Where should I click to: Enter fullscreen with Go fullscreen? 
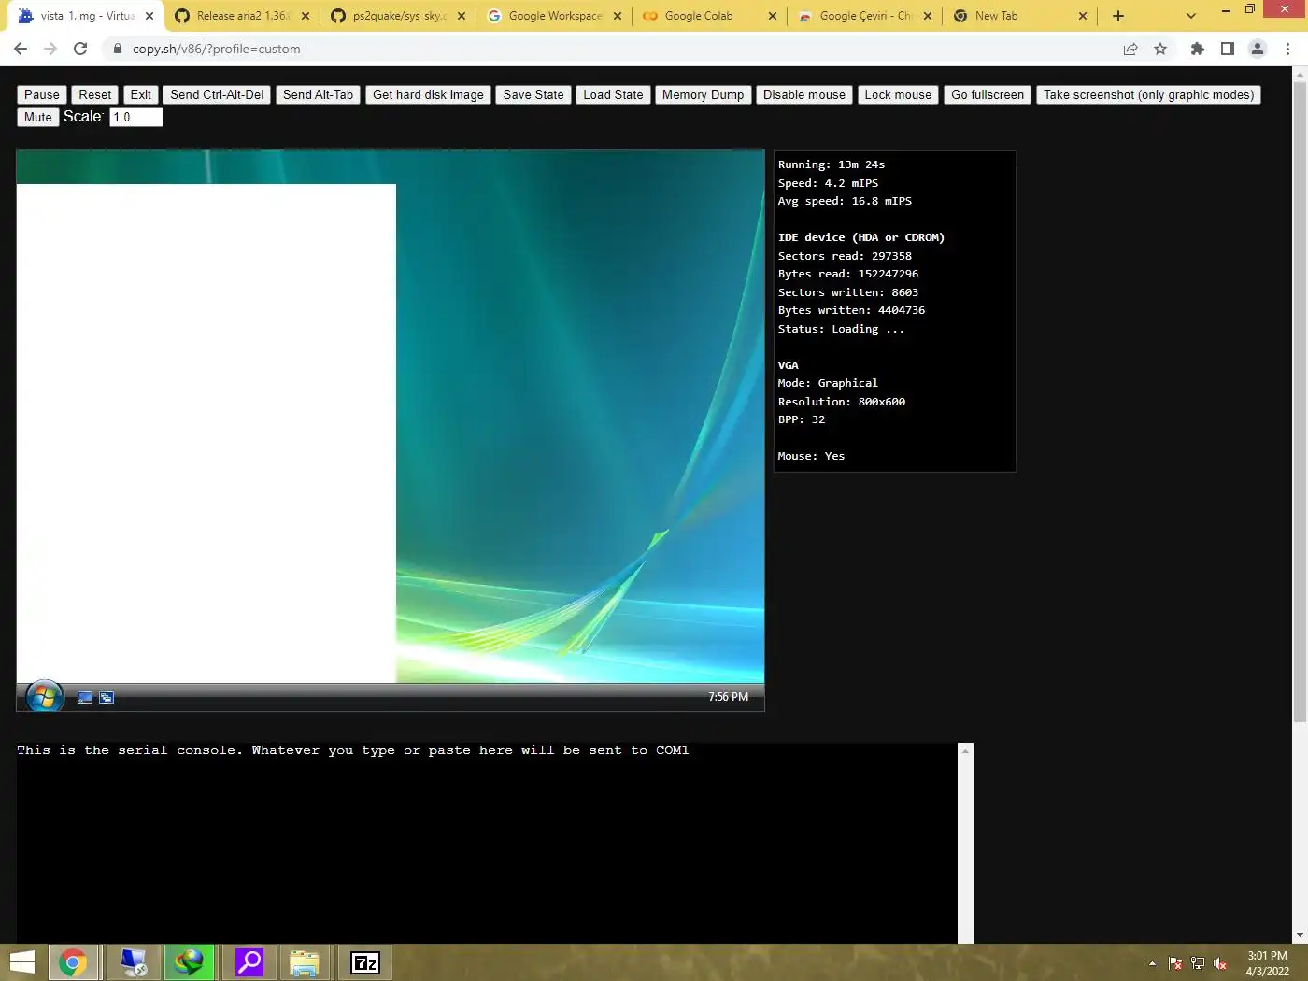click(x=988, y=94)
